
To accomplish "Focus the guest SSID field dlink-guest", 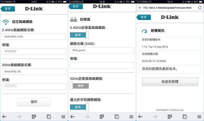I will [102, 50].
